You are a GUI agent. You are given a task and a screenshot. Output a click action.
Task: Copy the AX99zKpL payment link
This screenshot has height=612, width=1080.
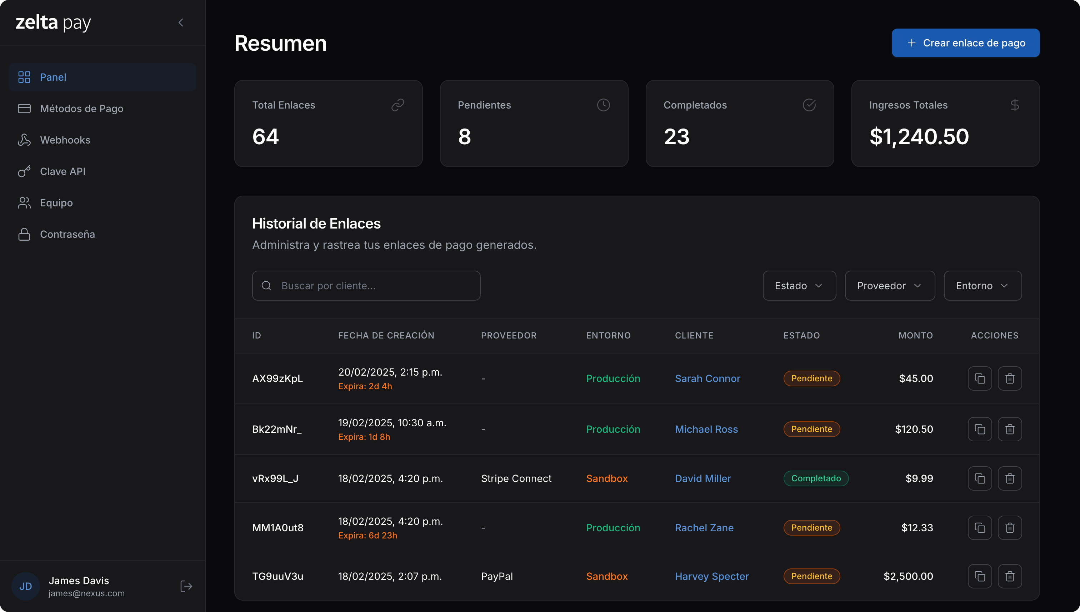tap(980, 378)
